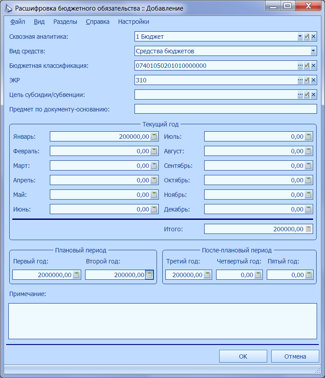
Task: Open calculator icon for Август field
Action: tap(308, 151)
